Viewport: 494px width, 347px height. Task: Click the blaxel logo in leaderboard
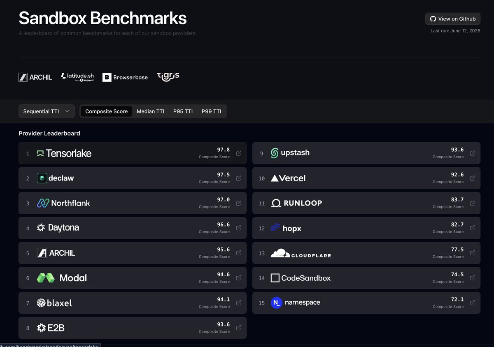point(54,303)
